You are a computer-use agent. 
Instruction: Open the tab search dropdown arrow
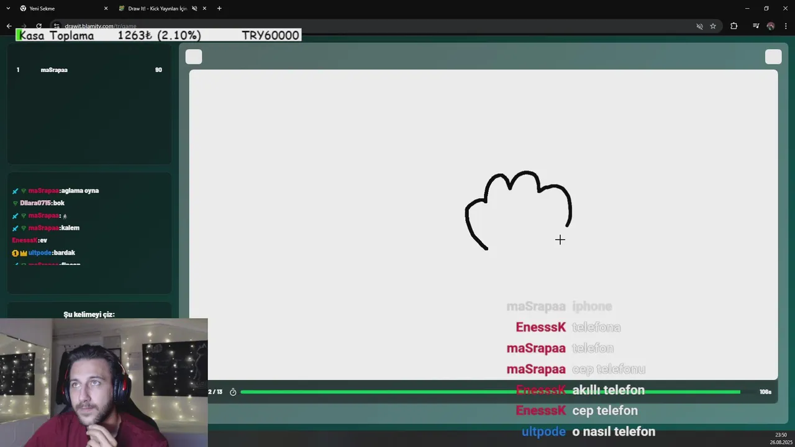(8, 9)
